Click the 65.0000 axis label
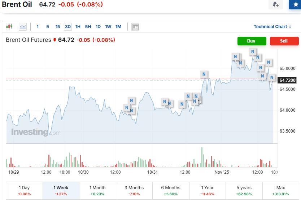The height and width of the screenshot is (200, 301). point(287,68)
